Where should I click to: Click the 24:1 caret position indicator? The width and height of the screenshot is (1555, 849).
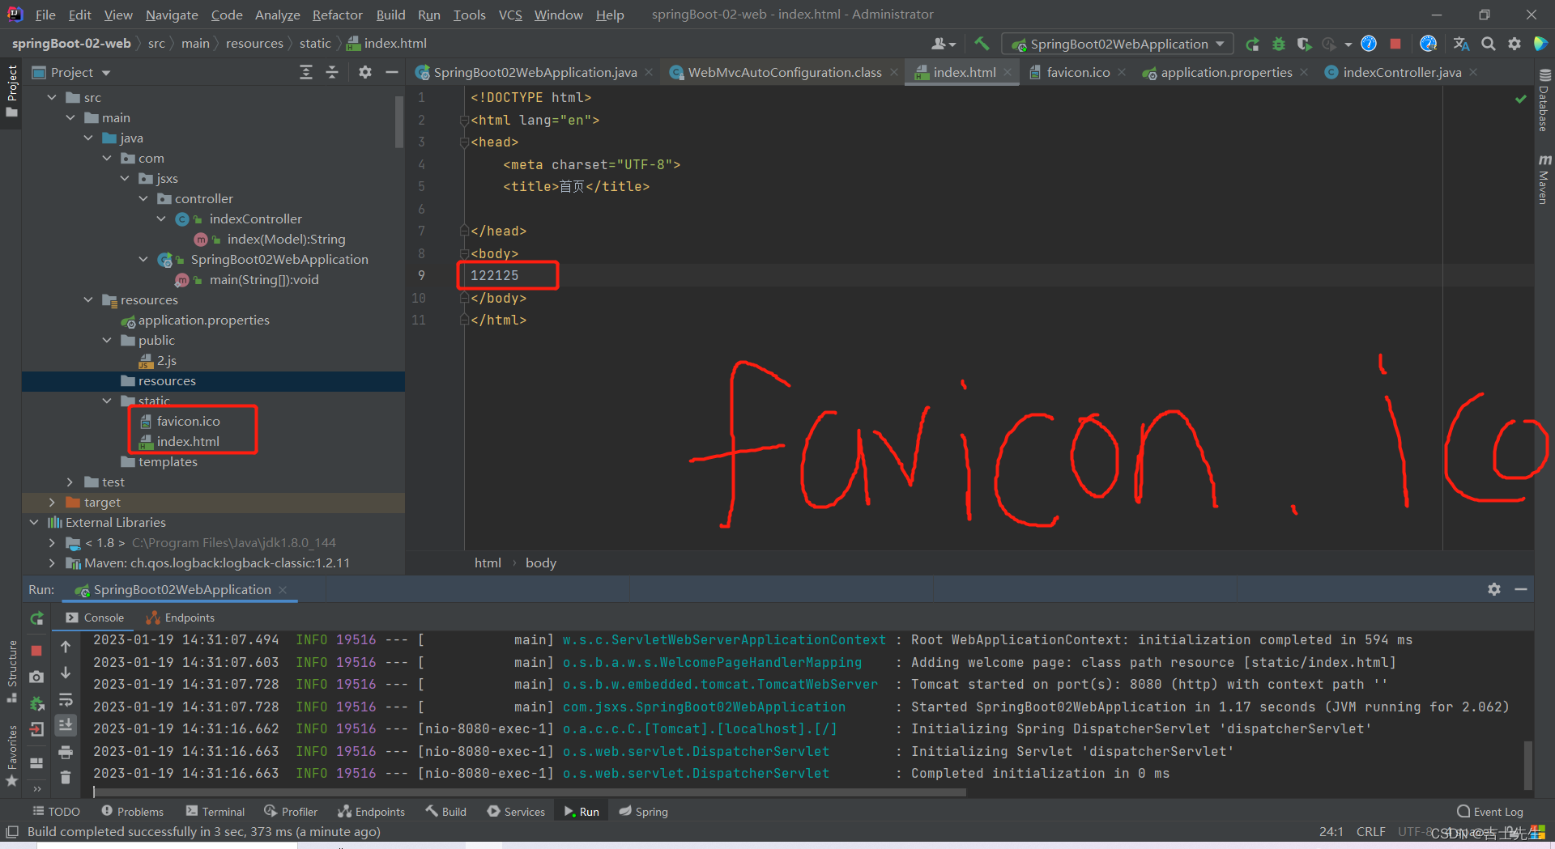tap(1331, 831)
